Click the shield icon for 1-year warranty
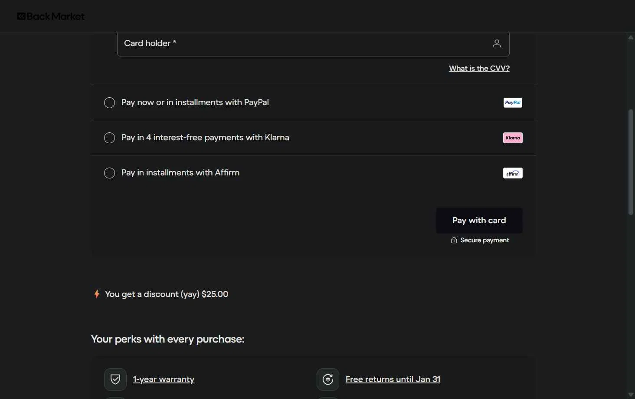Screen dimensions: 635x399 (x=115, y=379)
